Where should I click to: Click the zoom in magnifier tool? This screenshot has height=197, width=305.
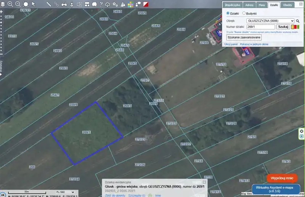10,4
